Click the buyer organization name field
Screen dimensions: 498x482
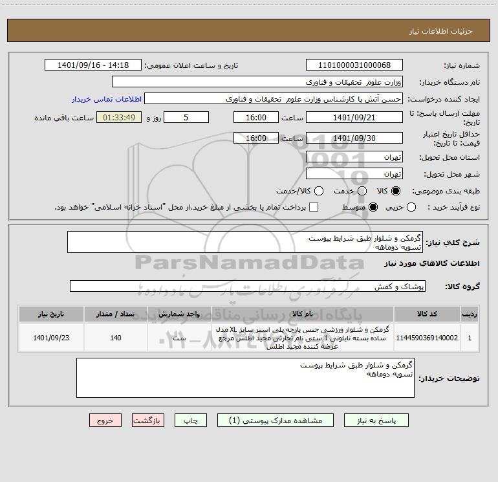pyautogui.click(x=257, y=82)
